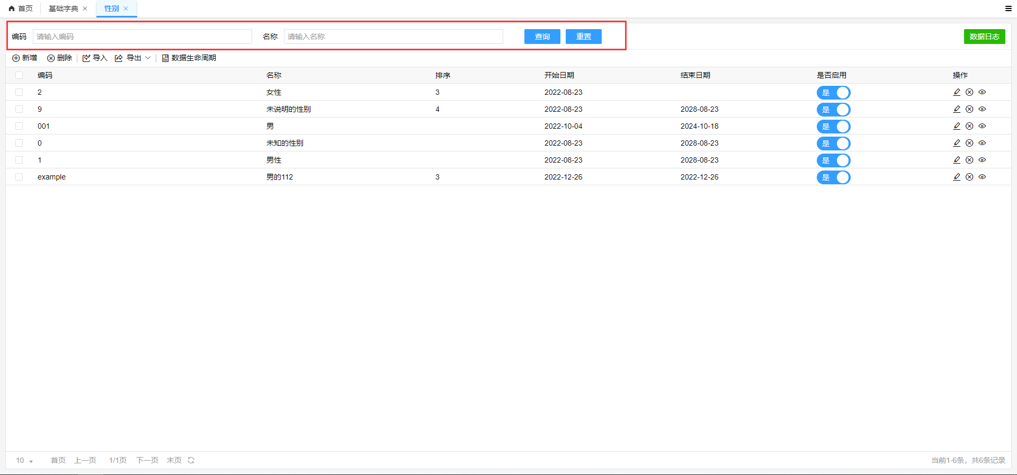Click the 2024-10-18 end date cell
Viewport: 1017px width, 475px height.
click(x=700, y=126)
